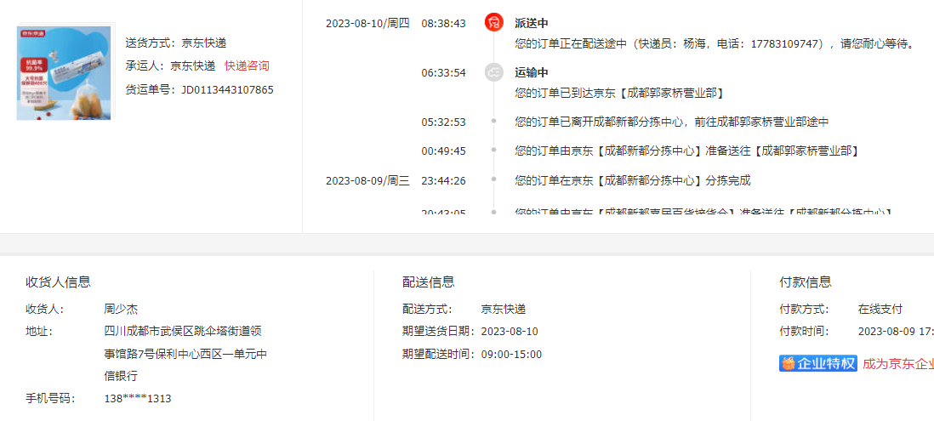934x421 pixels.
Task: Click the phone number 138****1313
Action: tap(138, 399)
